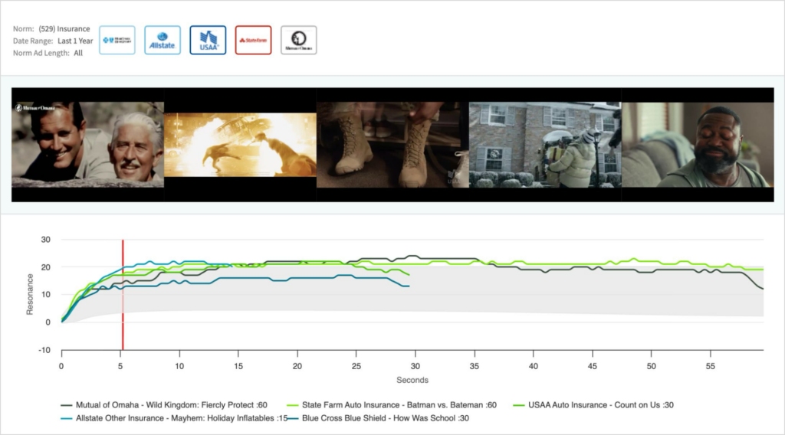This screenshot has height=435, width=785.
Task: Choose the State Farm logo tile
Action: (x=253, y=40)
